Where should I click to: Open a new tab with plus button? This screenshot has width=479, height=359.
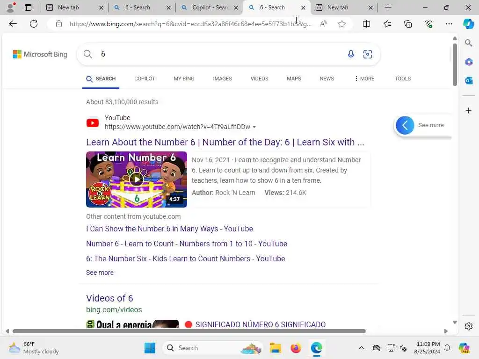388,7
